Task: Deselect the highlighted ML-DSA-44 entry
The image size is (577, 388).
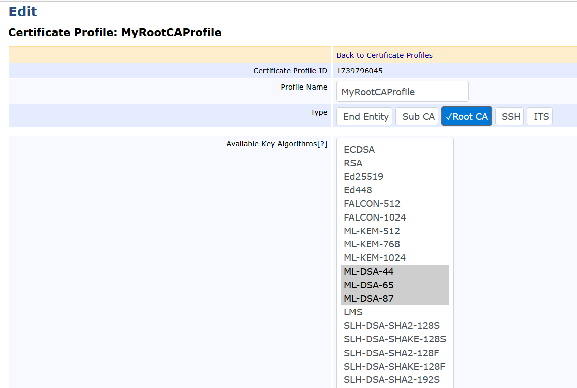Action: (369, 271)
